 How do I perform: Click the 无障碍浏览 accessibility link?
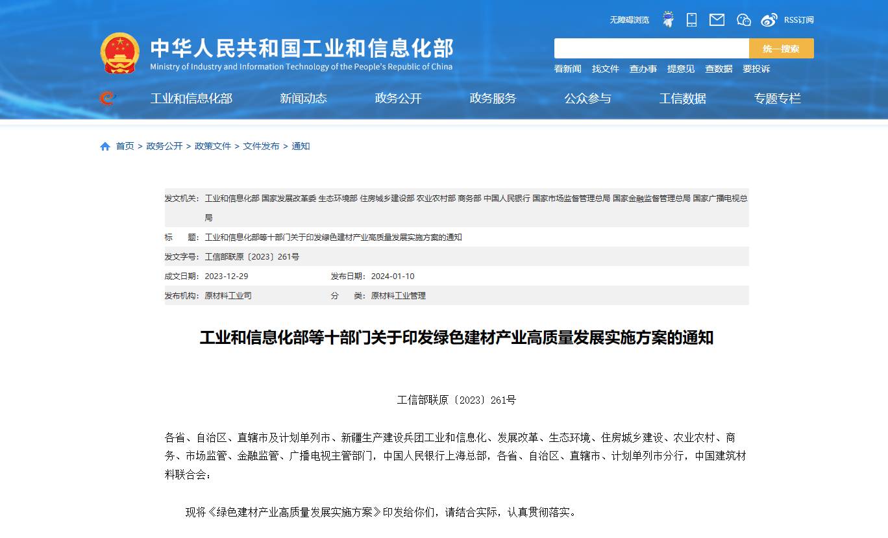tap(629, 20)
